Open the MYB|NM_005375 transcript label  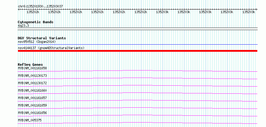30,120
